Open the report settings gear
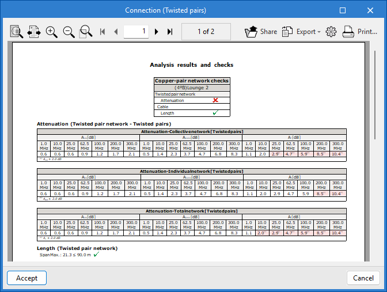This screenshot has height=292, width=387. [331, 32]
